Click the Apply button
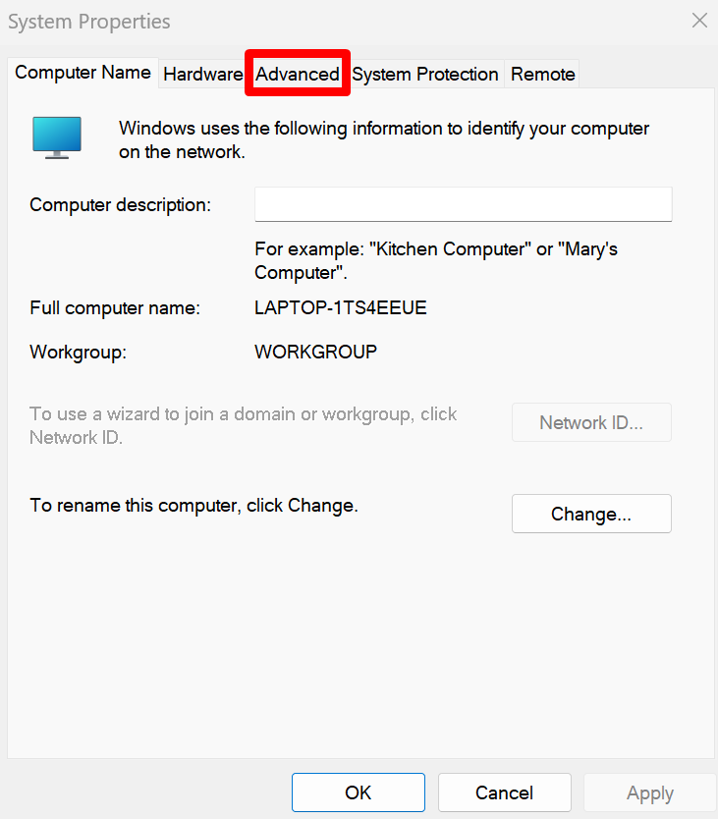The image size is (718, 819). (650, 792)
